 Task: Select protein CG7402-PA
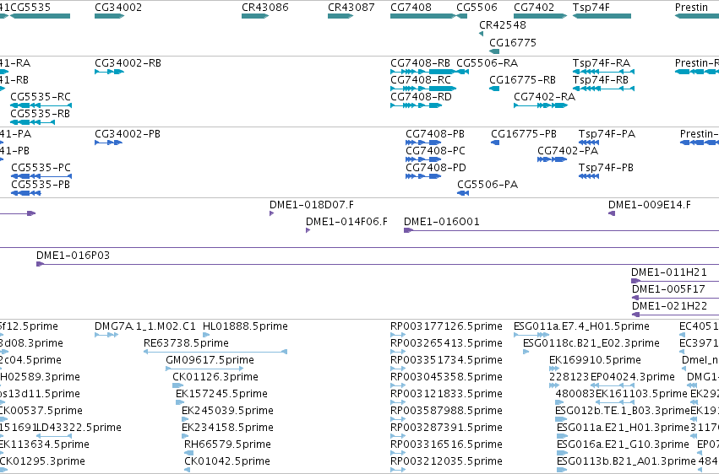[x=552, y=159]
